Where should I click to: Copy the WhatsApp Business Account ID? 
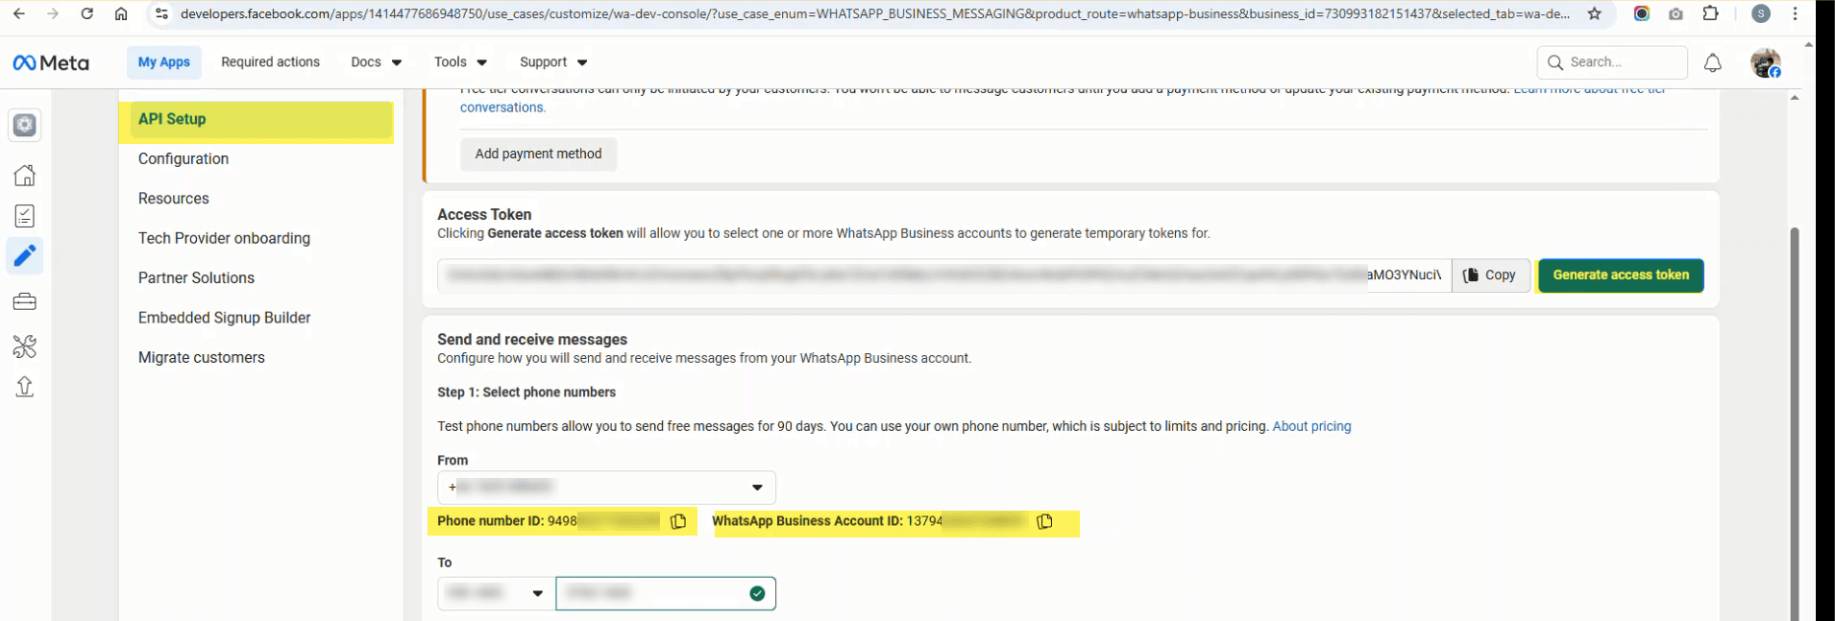[x=1044, y=521]
